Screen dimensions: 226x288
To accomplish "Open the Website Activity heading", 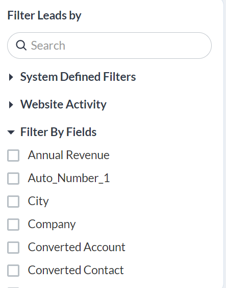I will click(x=63, y=104).
